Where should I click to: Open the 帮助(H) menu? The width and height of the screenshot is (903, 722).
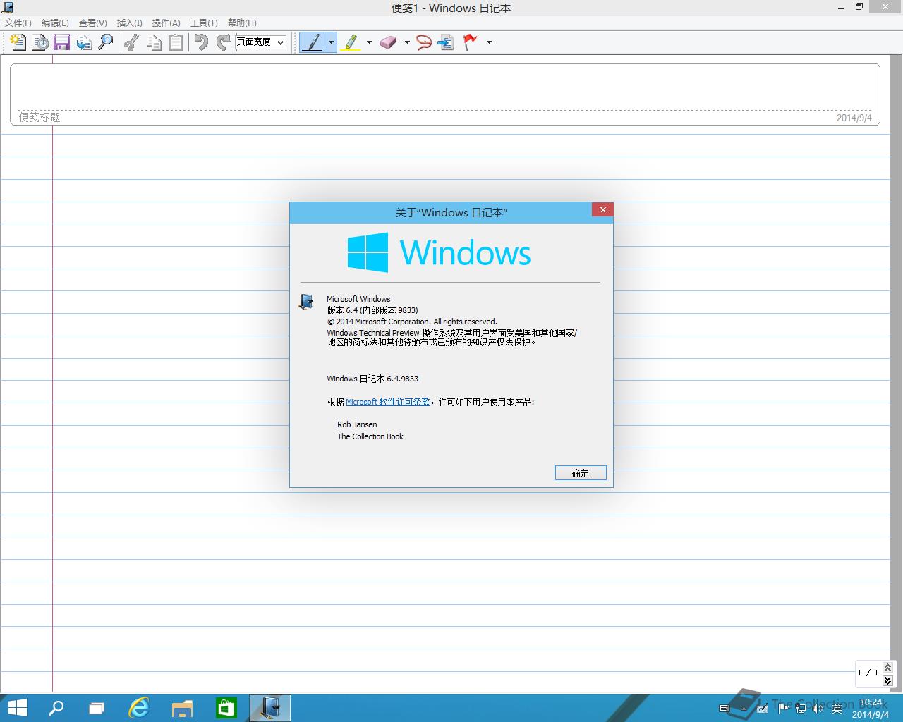coord(242,23)
